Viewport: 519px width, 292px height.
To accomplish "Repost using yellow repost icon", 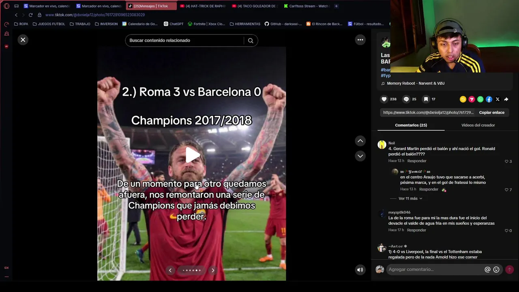I will click(463, 99).
